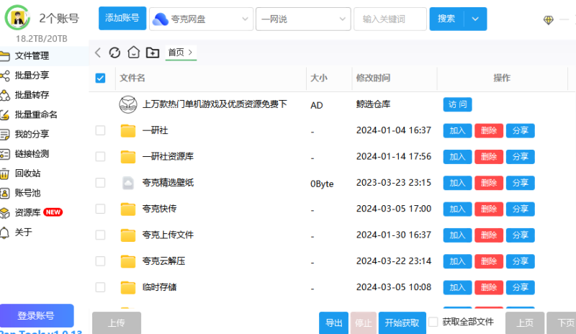Open the 一网说 dropdown
The width and height of the screenshot is (576, 334).
point(303,19)
